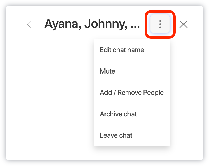This screenshot has width=209, height=166.
Task: Choose Archive chat from the menu
Action: point(118,114)
